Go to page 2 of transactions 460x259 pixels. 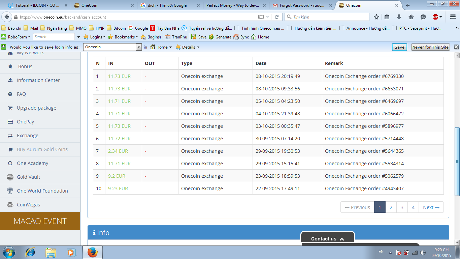pos(391,207)
